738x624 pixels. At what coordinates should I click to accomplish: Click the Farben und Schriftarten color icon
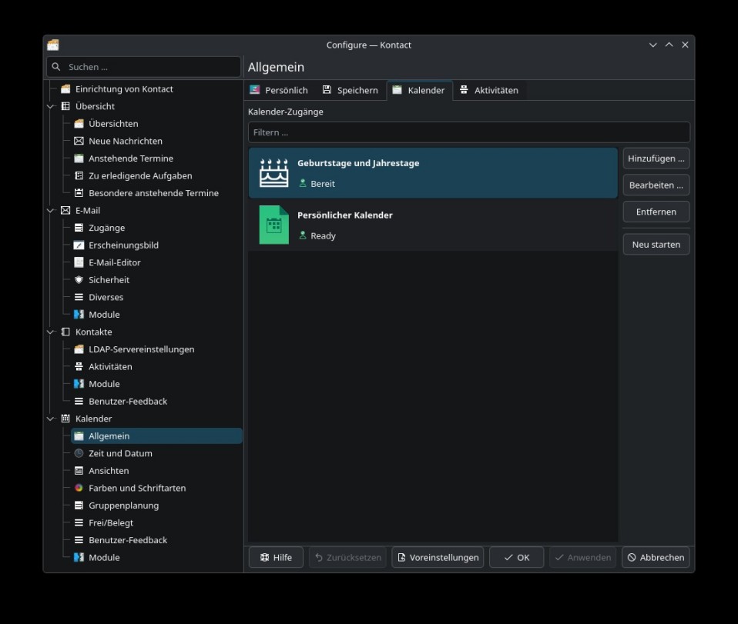[x=79, y=488]
